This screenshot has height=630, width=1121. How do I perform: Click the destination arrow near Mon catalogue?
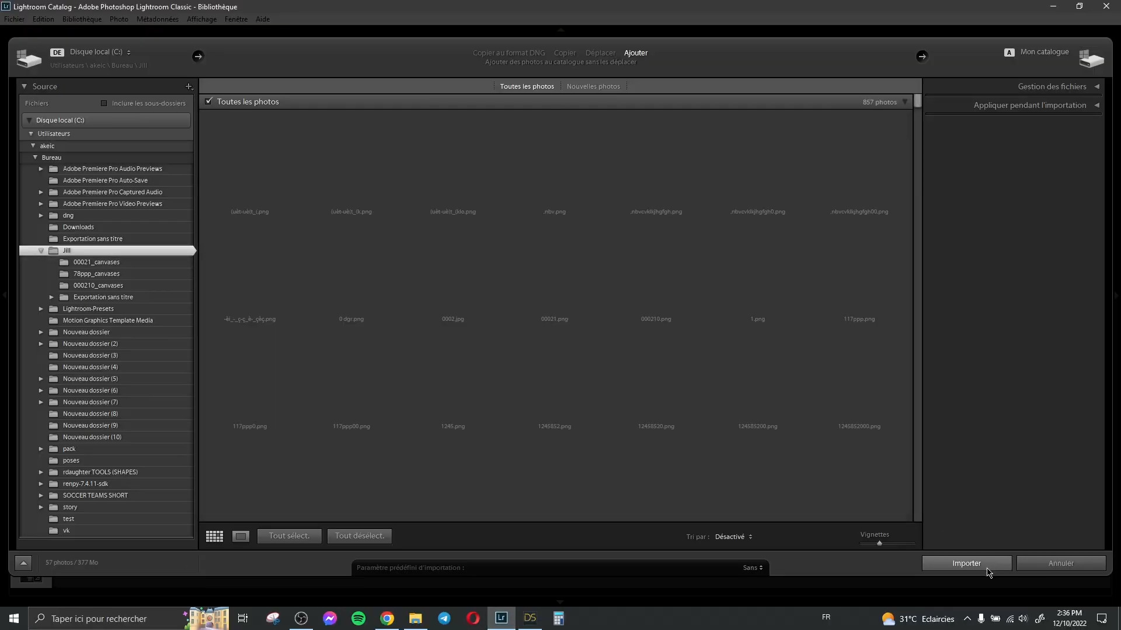tap(922, 56)
